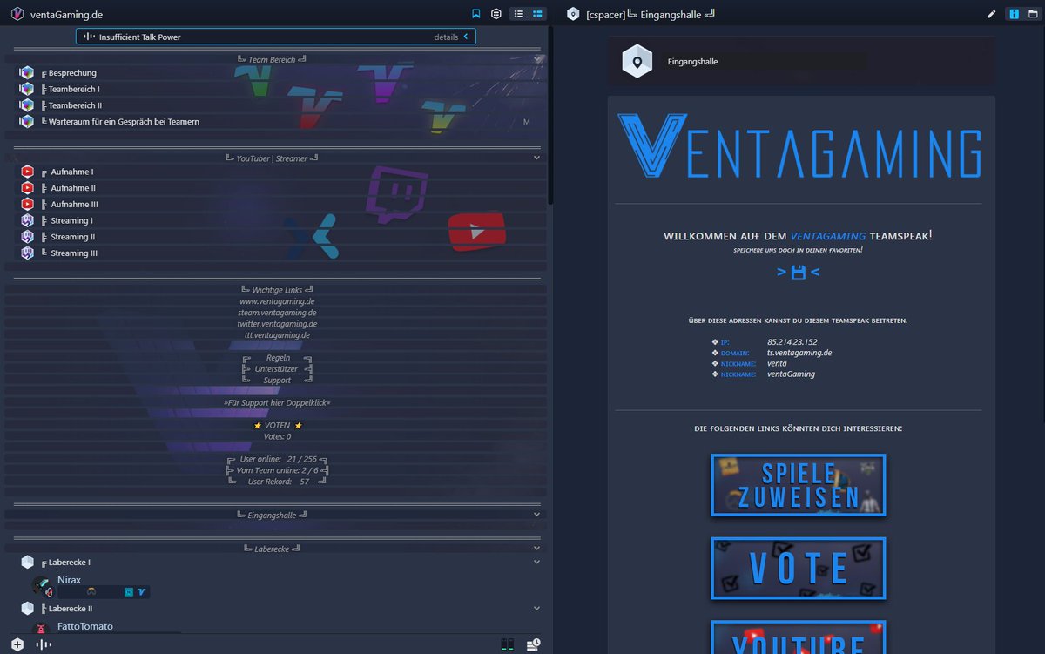Click the Streaming I Twitch icon
This screenshot has width=1045, height=654.
(27, 220)
